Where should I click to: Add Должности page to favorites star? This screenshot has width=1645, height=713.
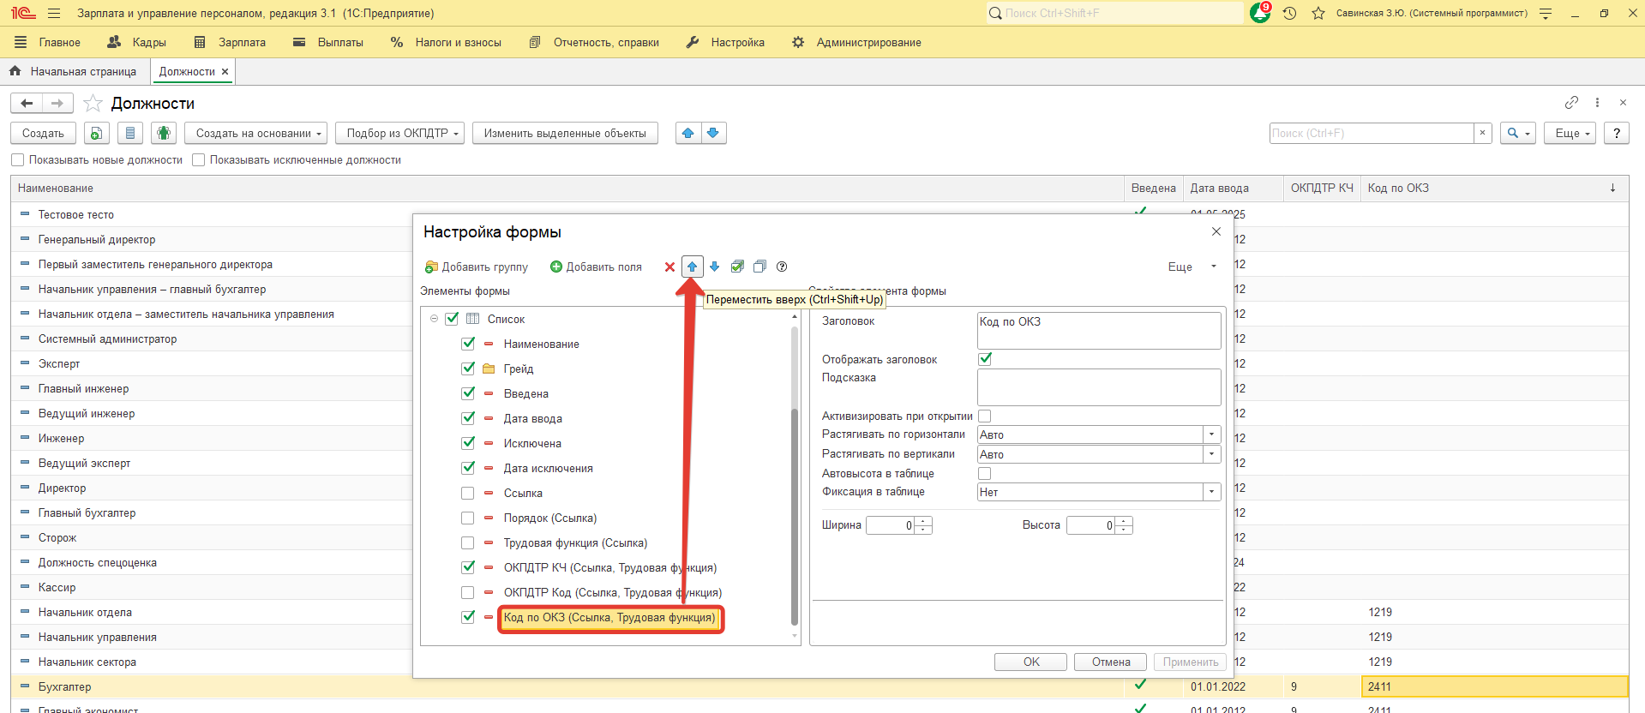pyautogui.click(x=93, y=104)
